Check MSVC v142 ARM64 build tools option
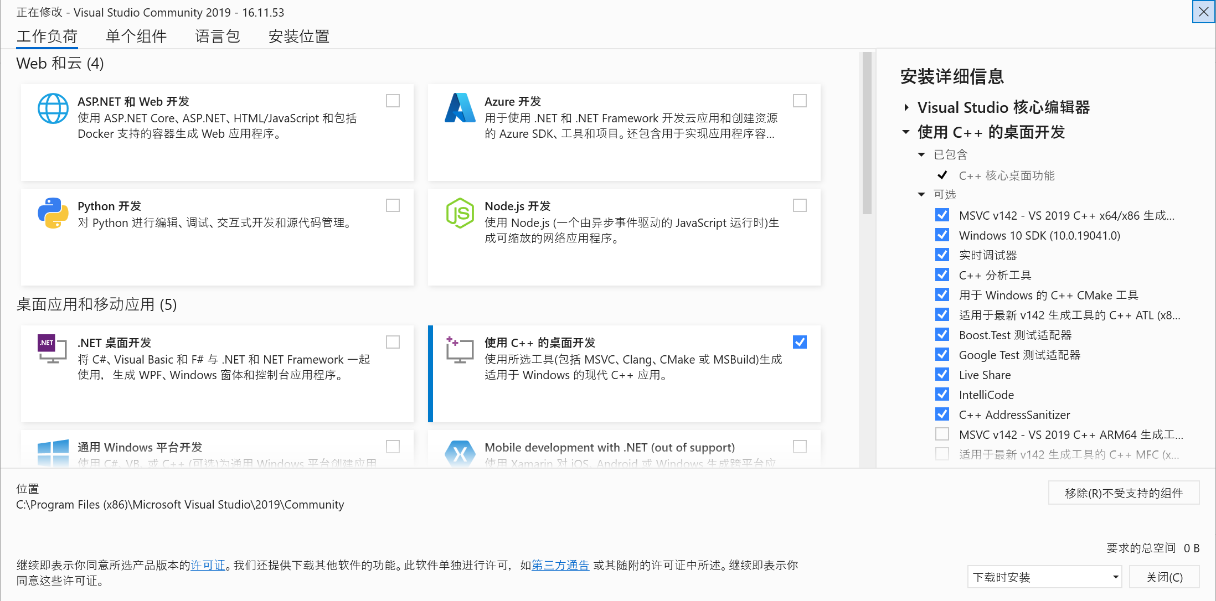 [942, 434]
